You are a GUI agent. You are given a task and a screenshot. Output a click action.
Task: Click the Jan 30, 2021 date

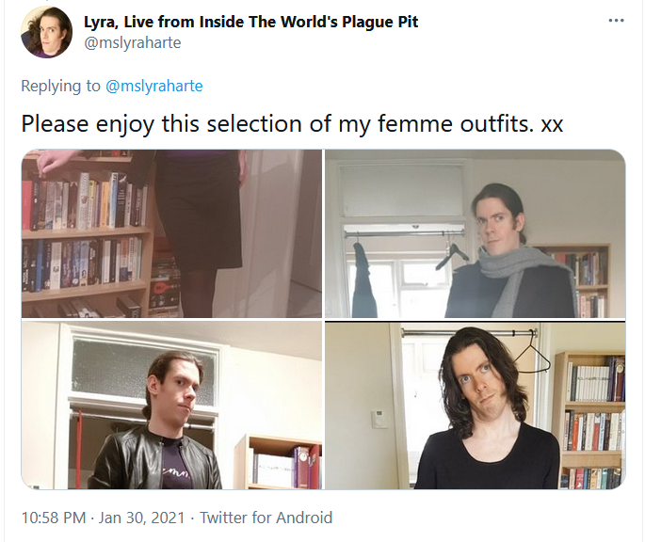click(141, 518)
